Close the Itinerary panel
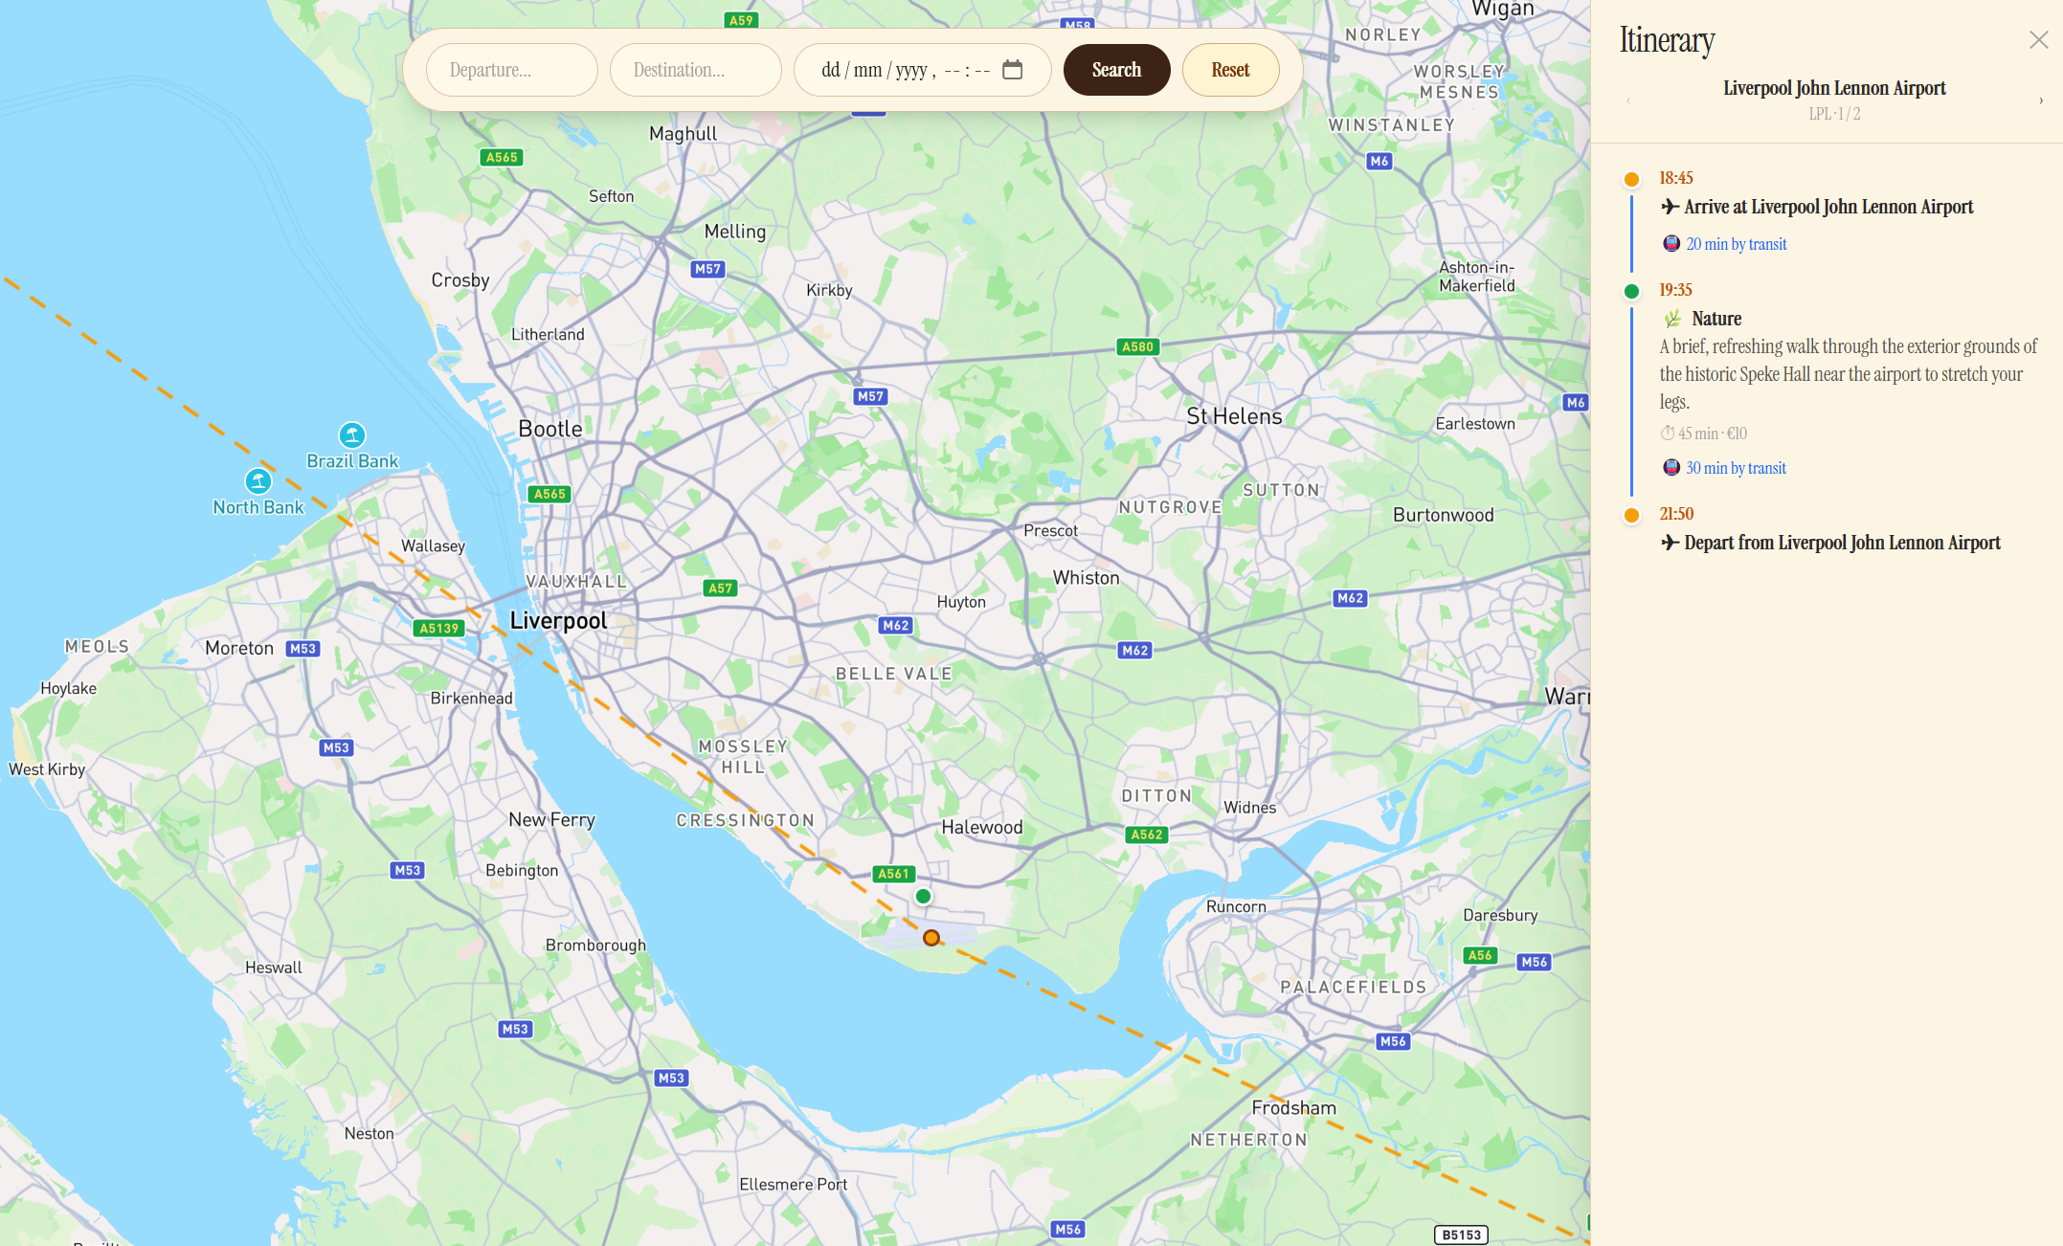This screenshot has width=2063, height=1246. tap(2038, 40)
